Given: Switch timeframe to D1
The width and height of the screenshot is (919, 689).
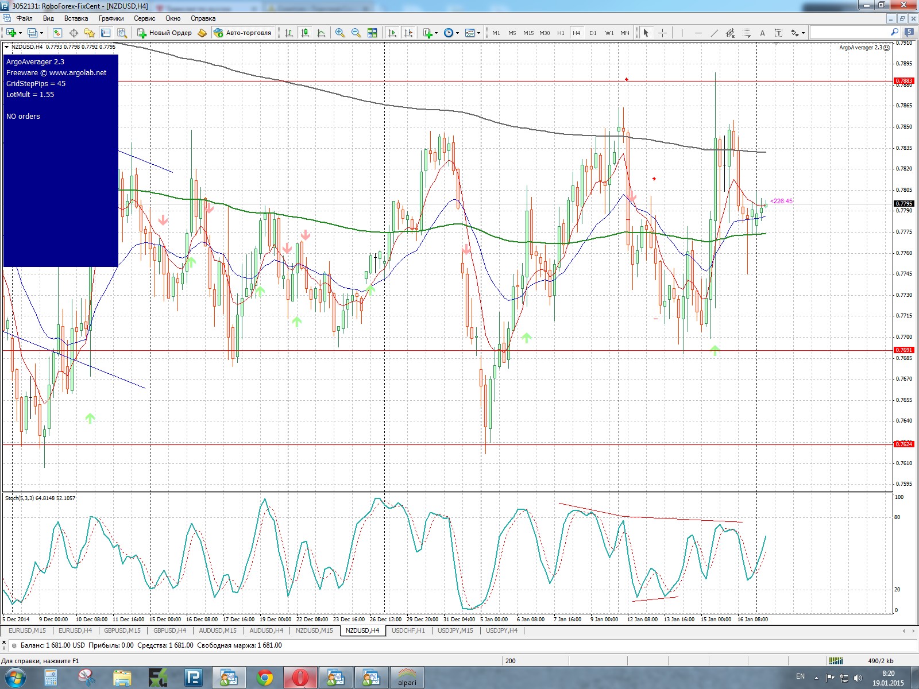Looking at the screenshot, I should coord(593,33).
